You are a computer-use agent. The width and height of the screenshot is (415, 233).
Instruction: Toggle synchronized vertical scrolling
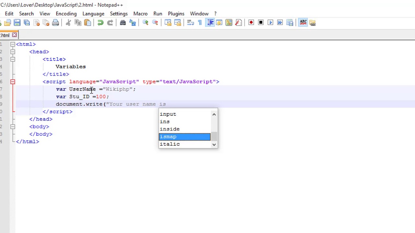point(168,23)
